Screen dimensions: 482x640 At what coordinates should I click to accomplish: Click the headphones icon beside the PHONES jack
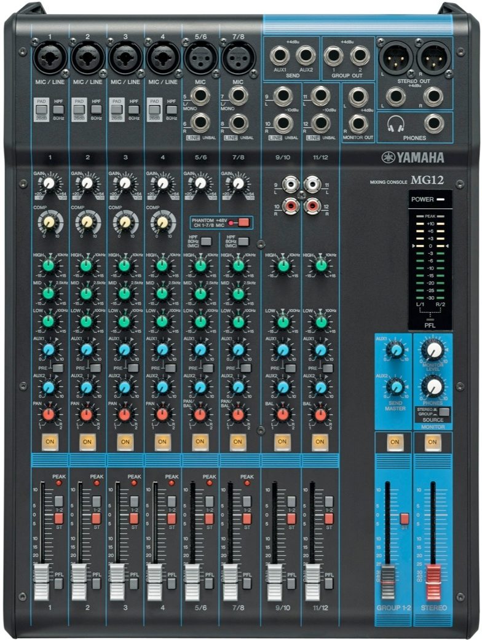pos(396,123)
